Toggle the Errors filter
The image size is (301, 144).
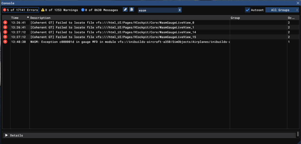(20, 10)
